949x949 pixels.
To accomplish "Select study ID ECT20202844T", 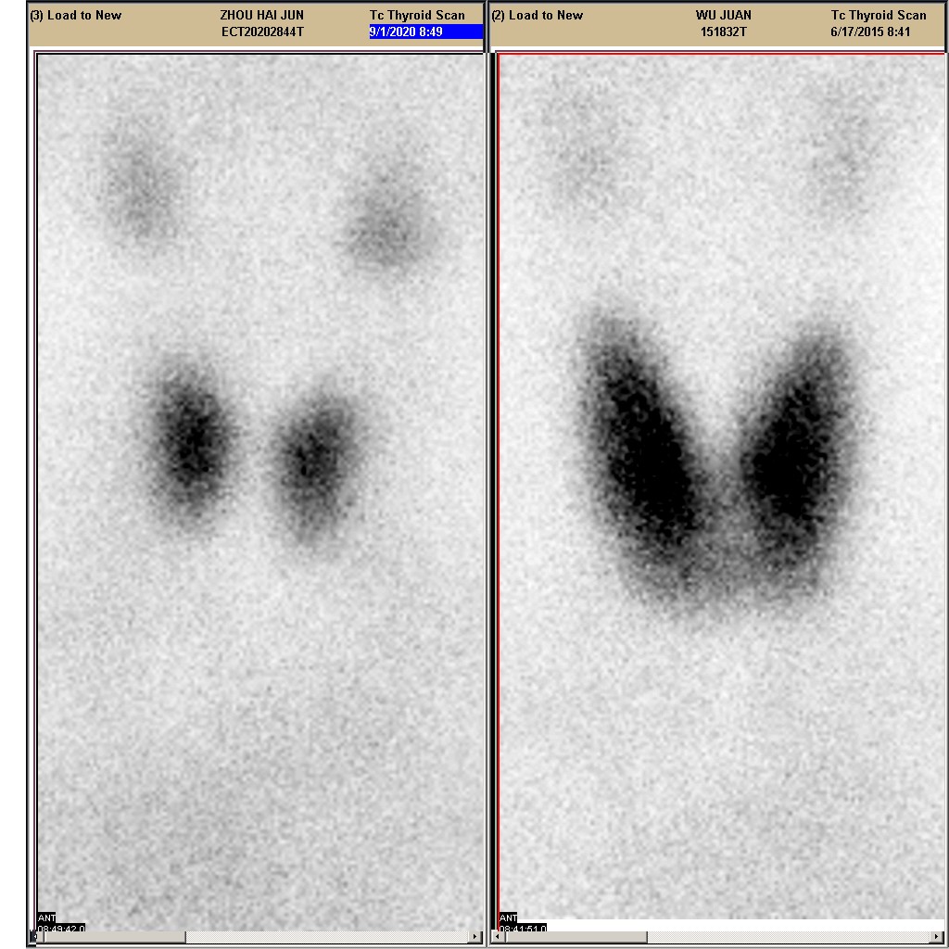I will (x=262, y=32).
